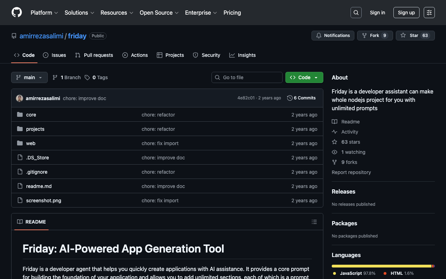446x279 pixels.
Task: Open the Pull requests tab
Action: click(x=94, y=55)
